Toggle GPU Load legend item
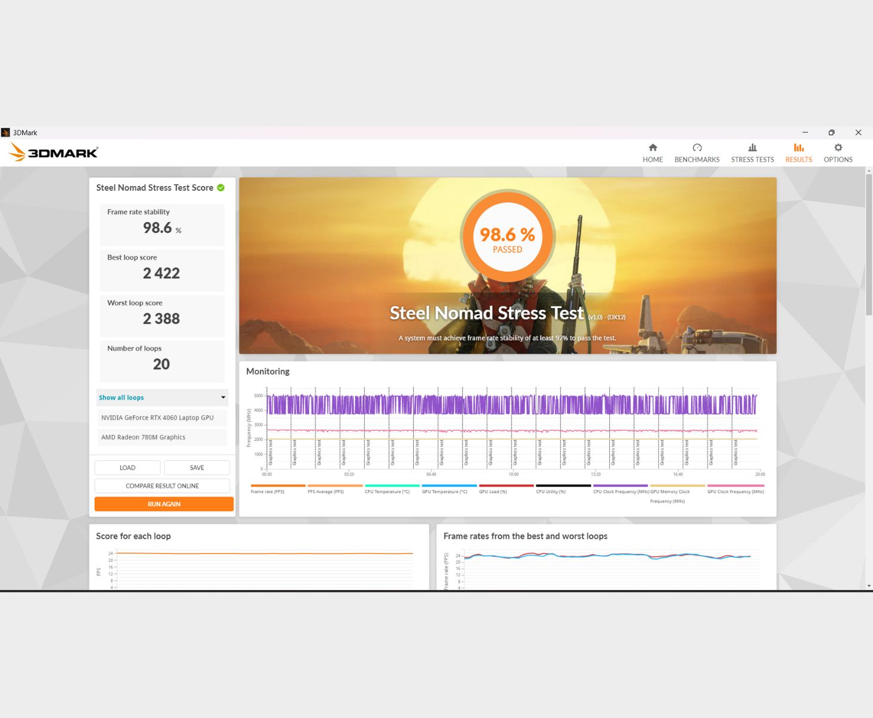Image resolution: width=873 pixels, height=718 pixels. click(506, 486)
